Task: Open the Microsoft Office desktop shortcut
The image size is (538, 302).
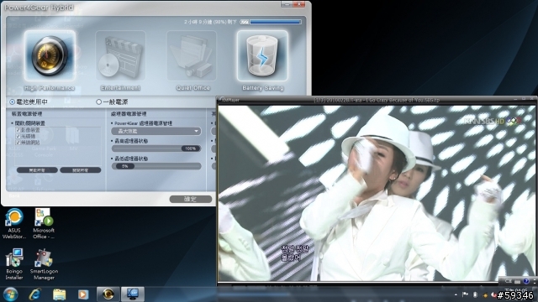Action: [44, 224]
